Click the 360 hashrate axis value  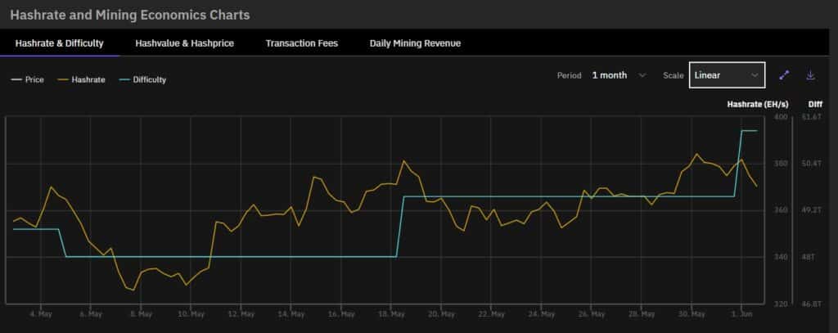click(781, 210)
